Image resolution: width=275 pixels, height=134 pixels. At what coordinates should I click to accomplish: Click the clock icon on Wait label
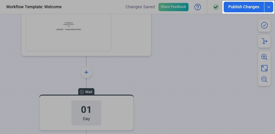pos(82,92)
